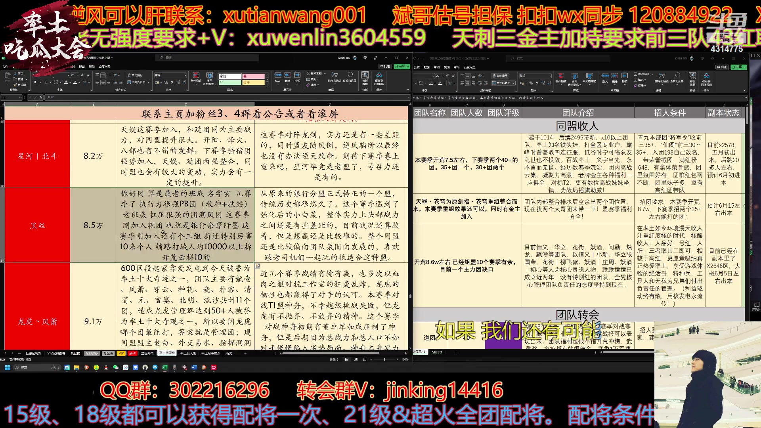Click the 共享 button in right Excel

click(x=739, y=67)
